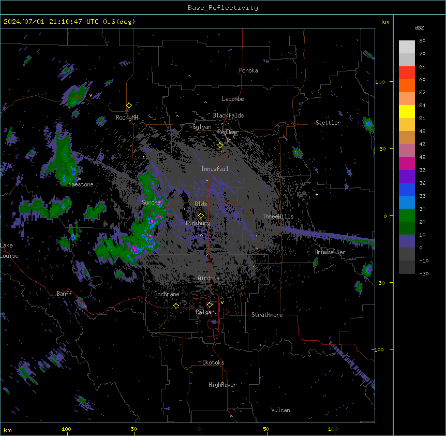This screenshot has width=446, height=436.
Task: Pick the bright green 30 dBZ swatch
Action: [407, 215]
